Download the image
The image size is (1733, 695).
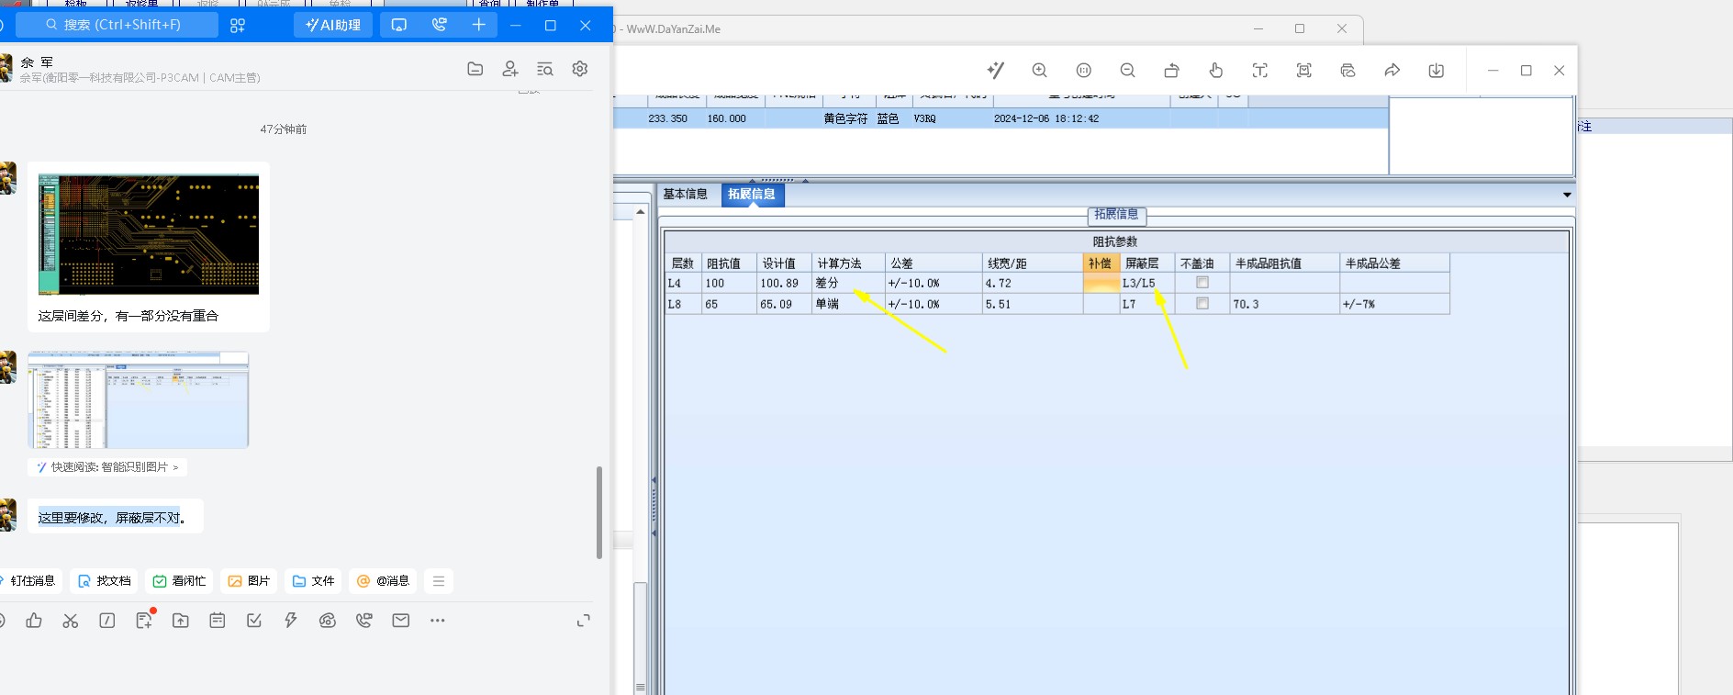pos(1437,71)
